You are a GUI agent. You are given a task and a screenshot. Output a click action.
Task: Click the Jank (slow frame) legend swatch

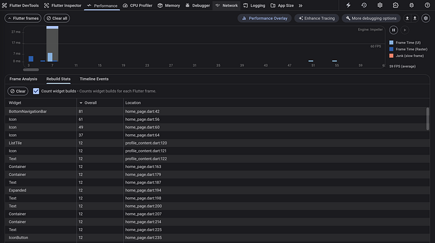click(x=391, y=56)
